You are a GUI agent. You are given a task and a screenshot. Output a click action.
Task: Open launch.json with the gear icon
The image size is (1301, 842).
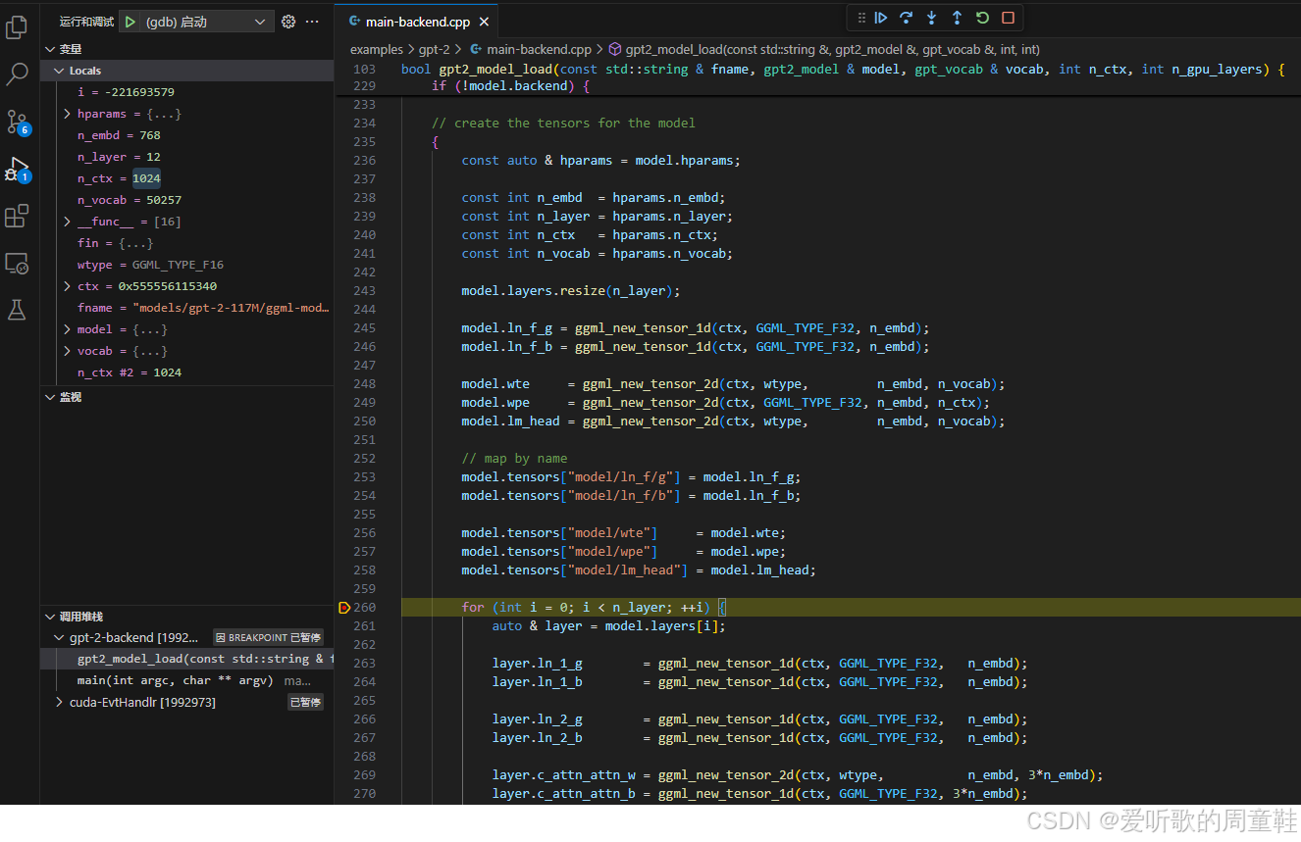(288, 22)
